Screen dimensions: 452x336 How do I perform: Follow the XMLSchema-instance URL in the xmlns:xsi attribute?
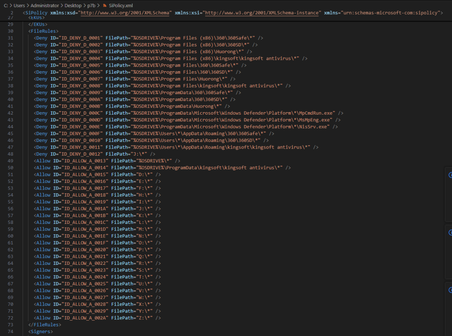262,13
